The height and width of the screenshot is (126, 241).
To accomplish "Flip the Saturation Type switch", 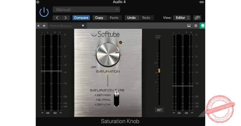I will pos(117,99).
